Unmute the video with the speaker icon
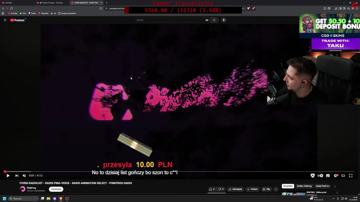360x202 pixels. 24,176
